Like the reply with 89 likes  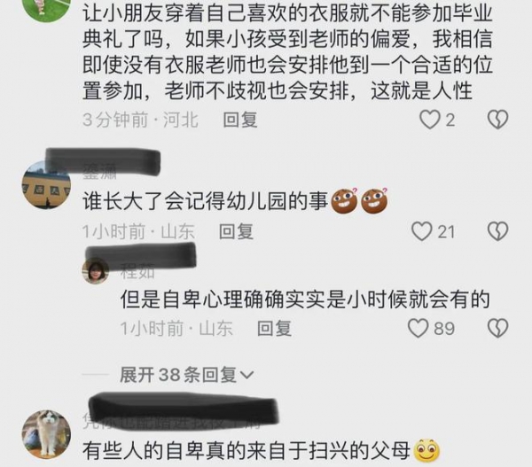[x=418, y=328]
